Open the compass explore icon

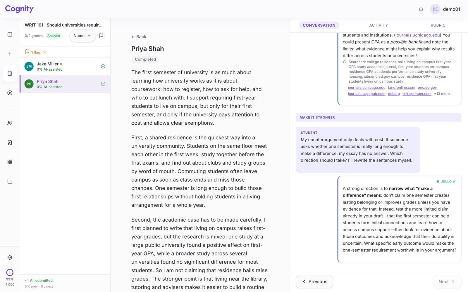coord(10,93)
